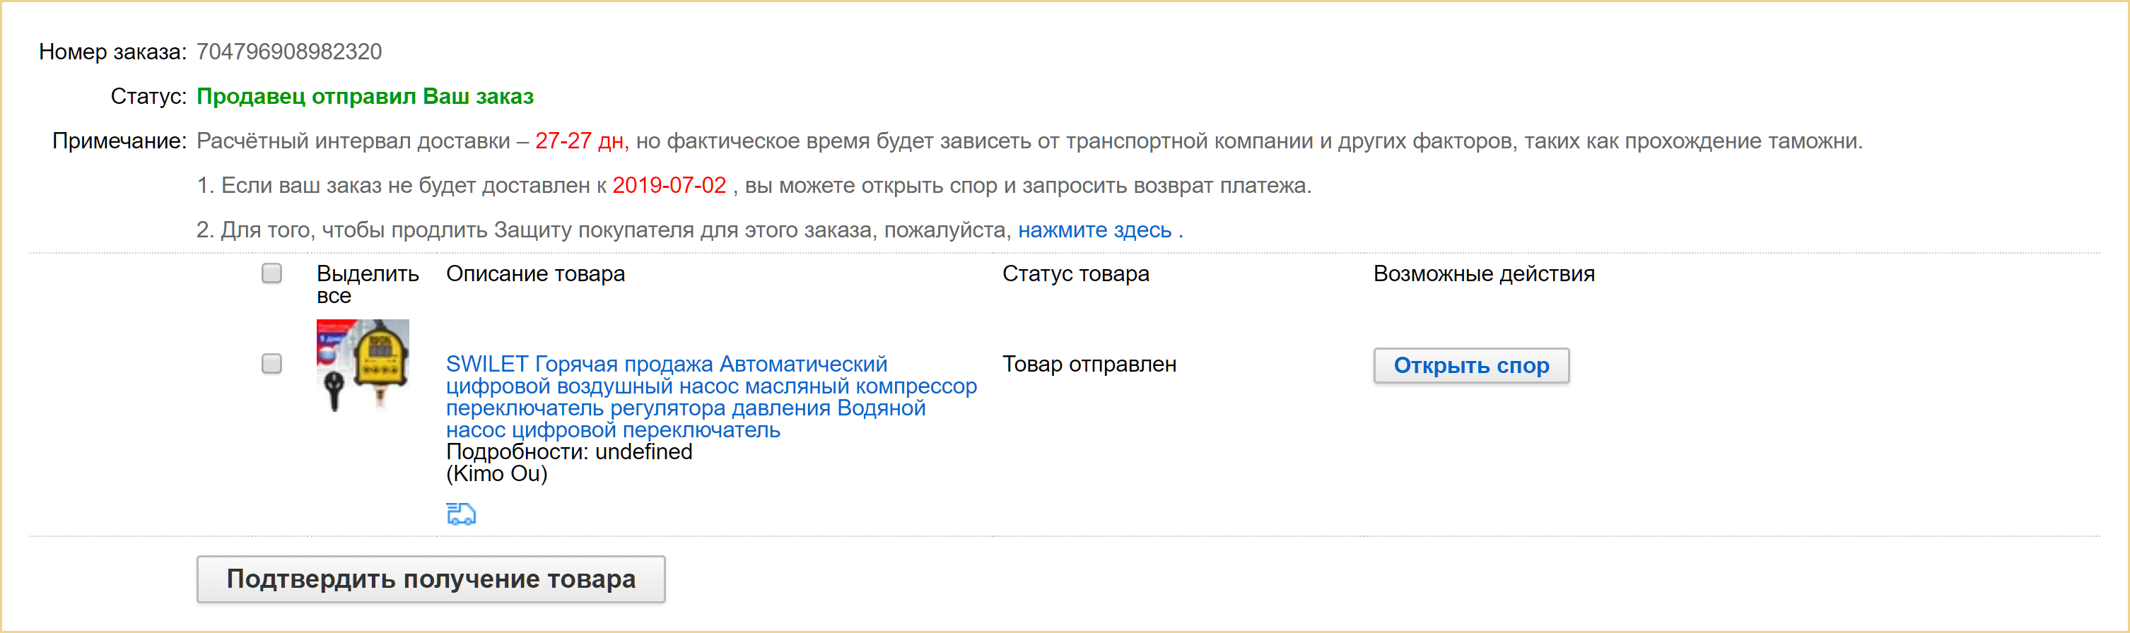
Task: Click the red "27-27 дн" delivery interval
Action: coord(581,141)
